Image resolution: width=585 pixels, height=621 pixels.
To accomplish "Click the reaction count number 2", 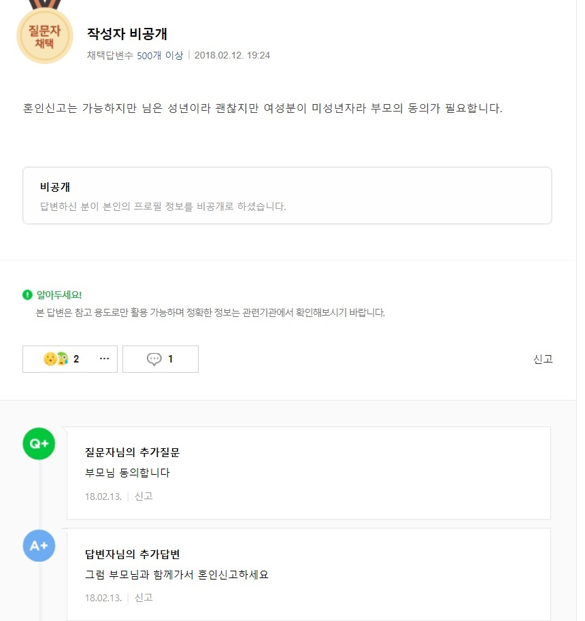I will [x=76, y=359].
